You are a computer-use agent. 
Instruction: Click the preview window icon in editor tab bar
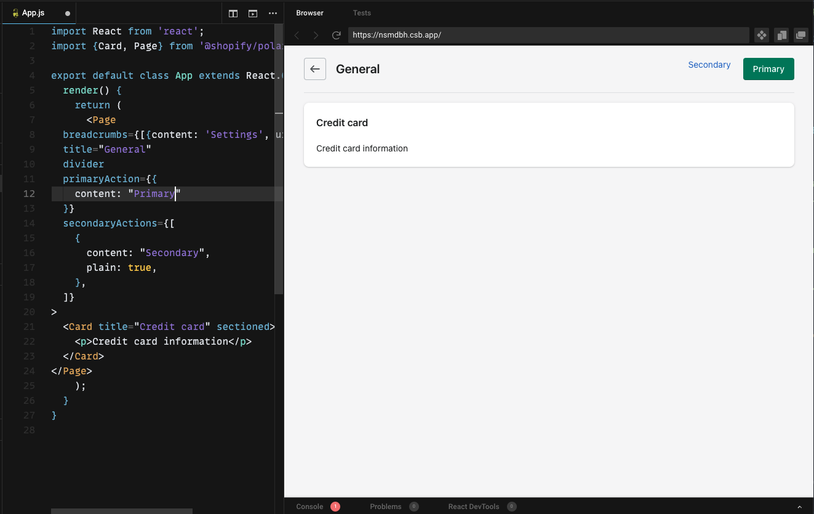[253, 13]
